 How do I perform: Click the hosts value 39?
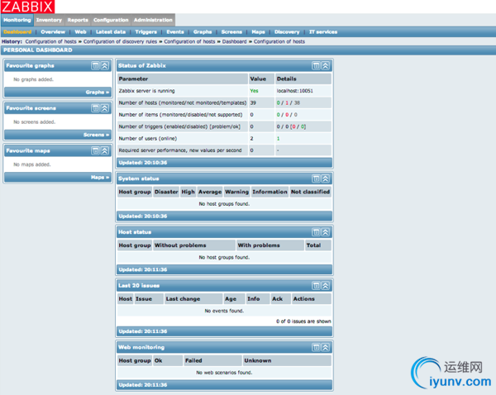pyautogui.click(x=253, y=102)
